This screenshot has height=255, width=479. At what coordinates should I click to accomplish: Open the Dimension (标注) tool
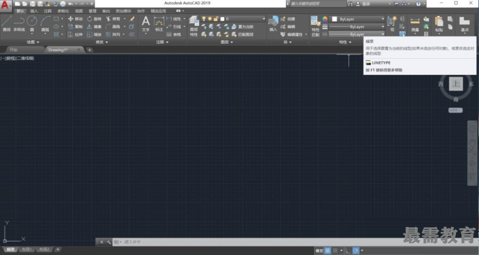[159, 24]
